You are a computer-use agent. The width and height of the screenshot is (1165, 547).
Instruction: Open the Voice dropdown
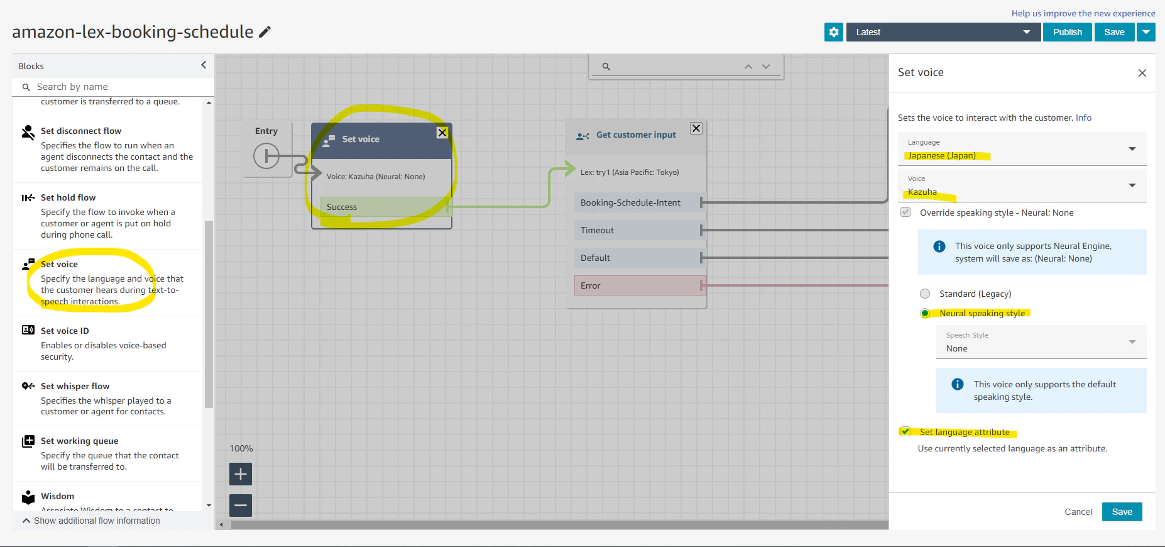pos(1022,185)
